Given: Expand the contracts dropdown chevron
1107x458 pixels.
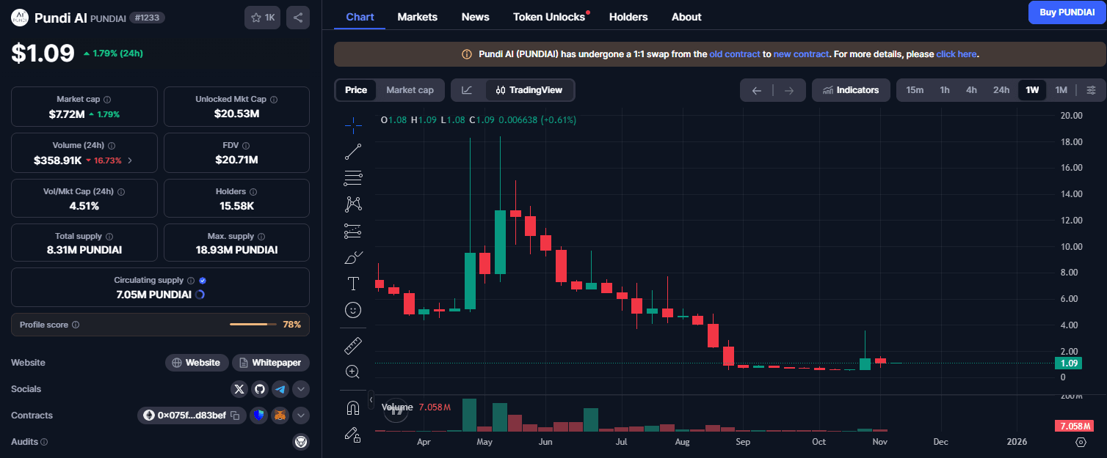Looking at the screenshot, I should pyautogui.click(x=301, y=415).
